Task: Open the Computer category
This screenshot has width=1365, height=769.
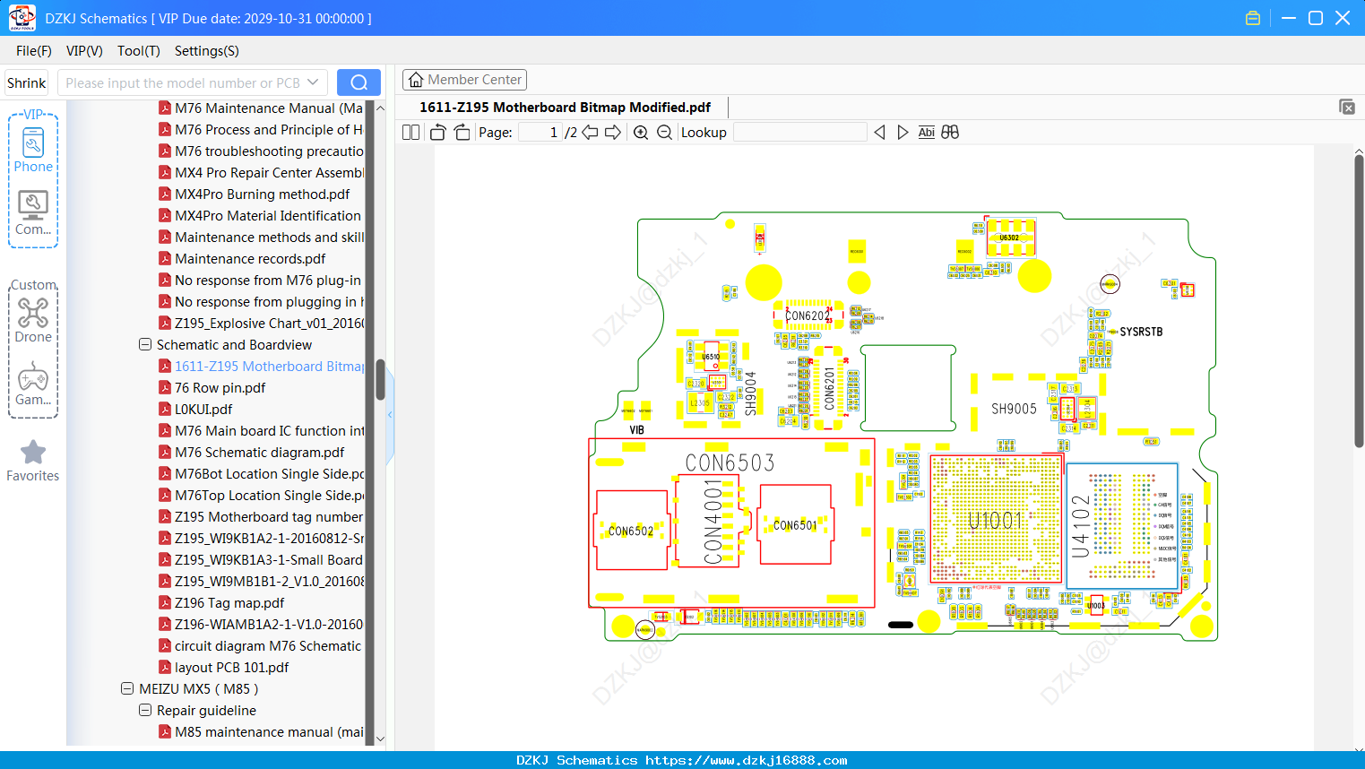Action: (x=33, y=213)
